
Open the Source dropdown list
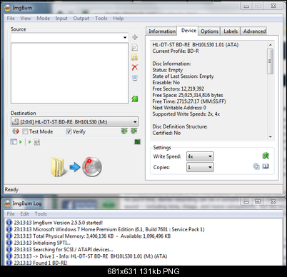click(125, 38)
